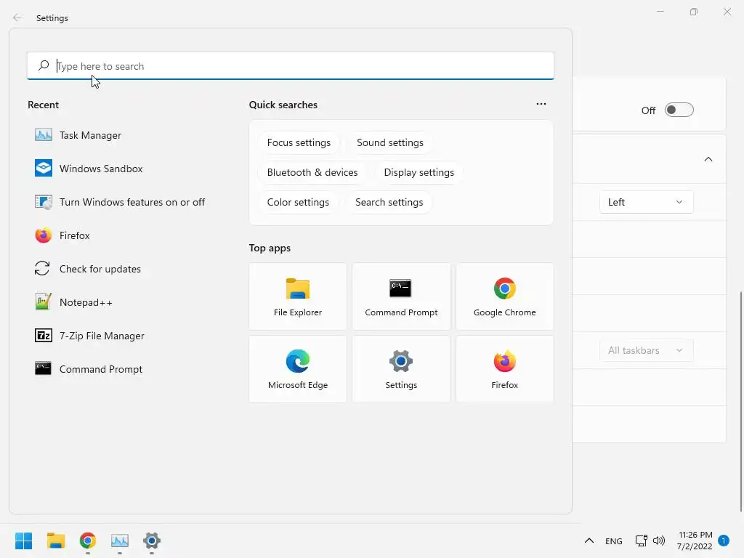
Task: Open the All taskbars dropdown in Settings
Action: point(646,350)
